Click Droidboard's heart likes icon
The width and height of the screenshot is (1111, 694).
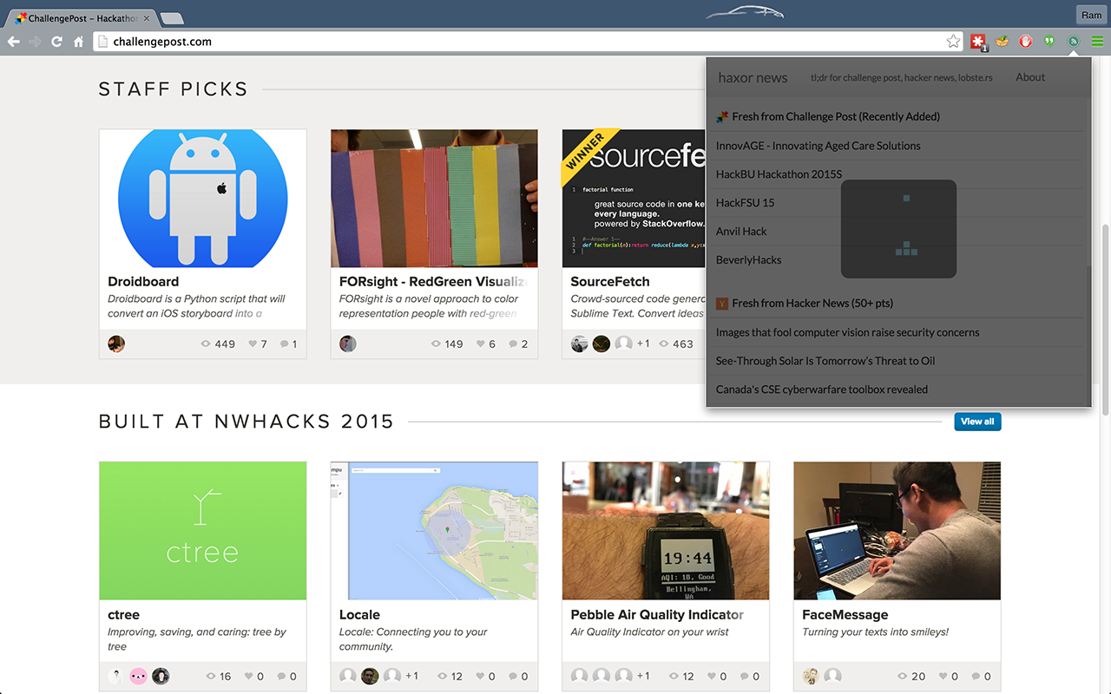click(253, 344)
